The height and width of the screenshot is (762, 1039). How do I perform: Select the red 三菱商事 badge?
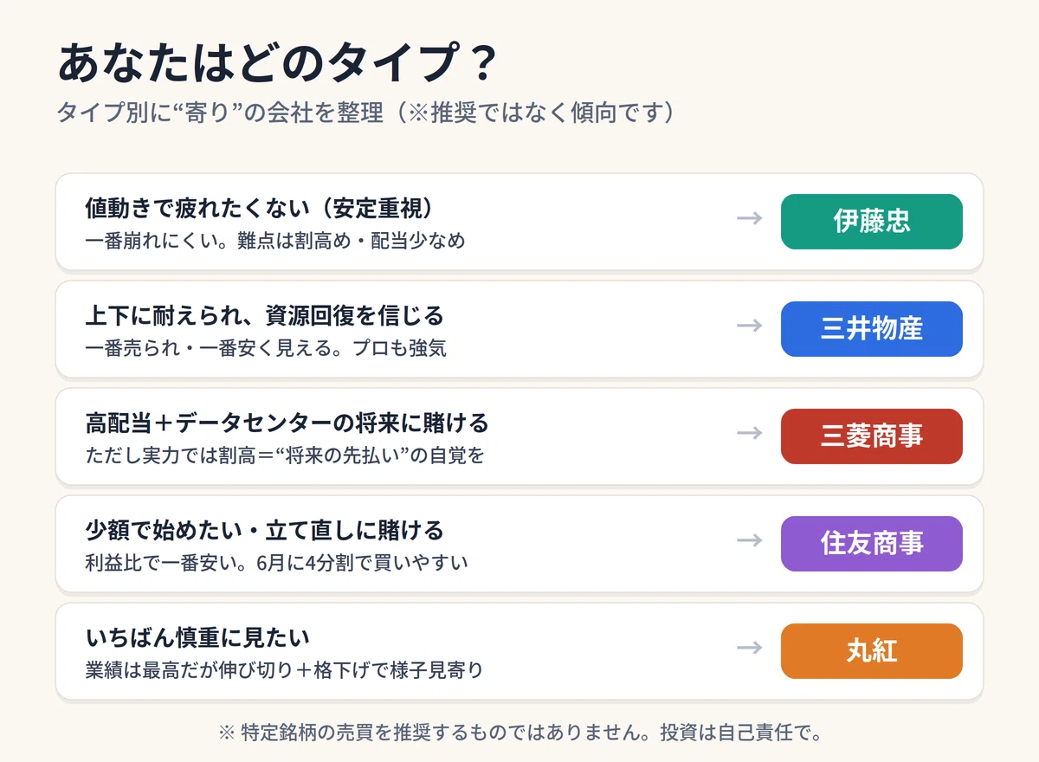coord(872,436)
